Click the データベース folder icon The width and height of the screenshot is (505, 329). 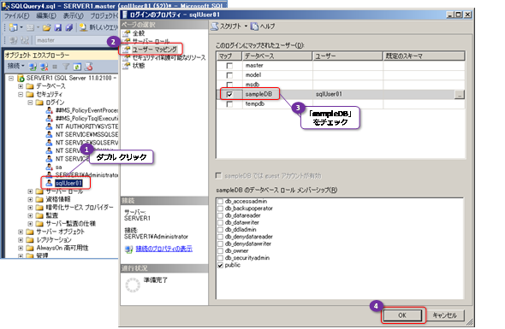(30, 86)
